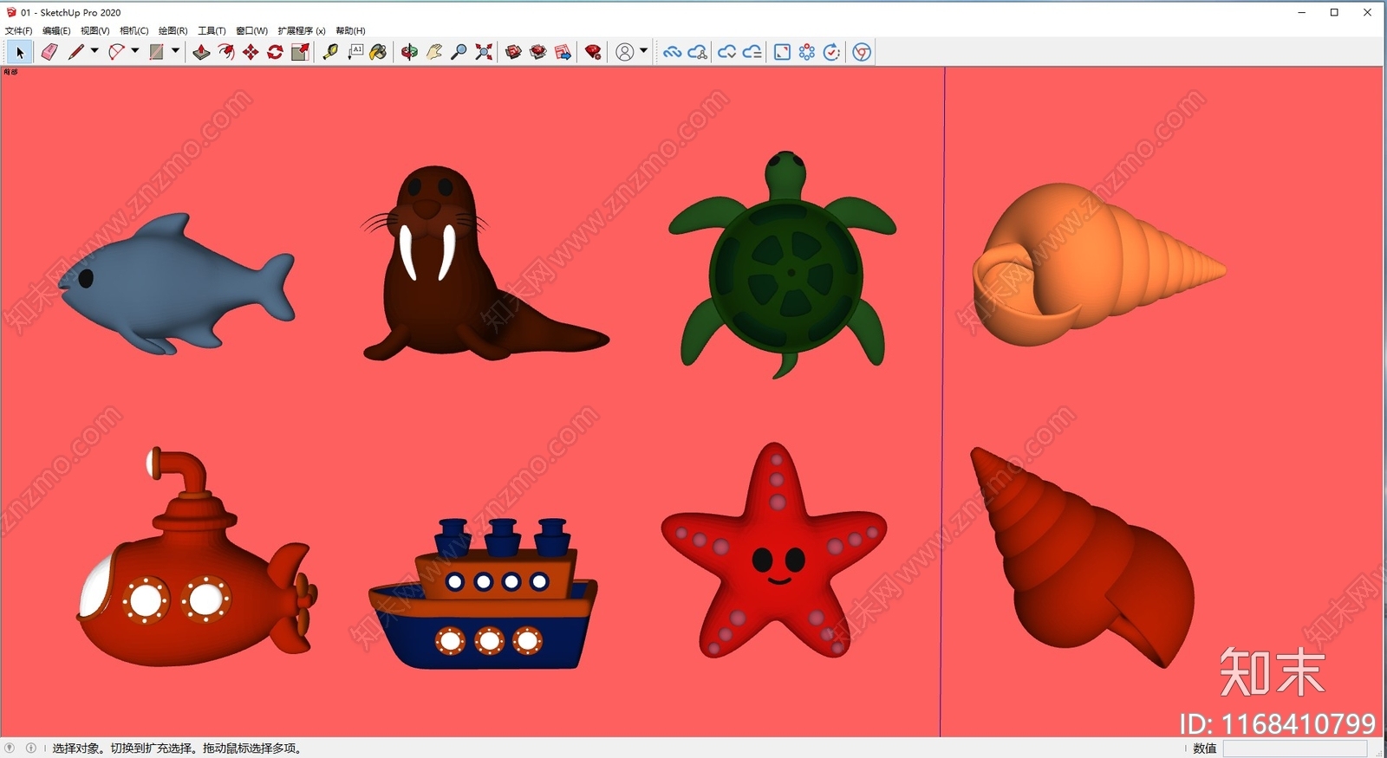Select the Rectangle shape tool
This screenshot has height=758, width=1387.
[x=157, y=52]
